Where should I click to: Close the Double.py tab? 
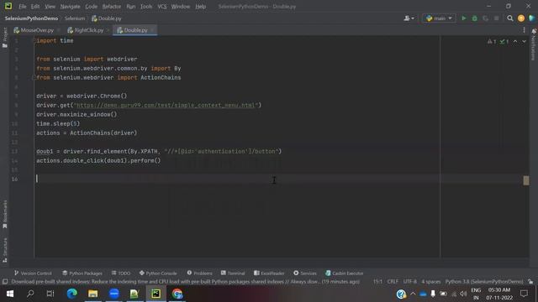tap(152, 30)
